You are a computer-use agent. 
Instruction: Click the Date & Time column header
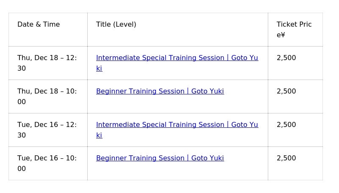point(39,25)
